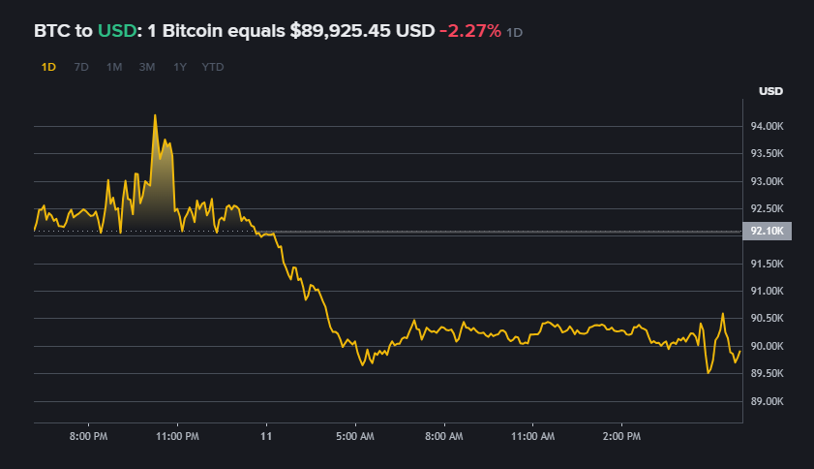Click the 2:00 PM time axis label
This screenshot has height=469, width=814.
point(620,437)
